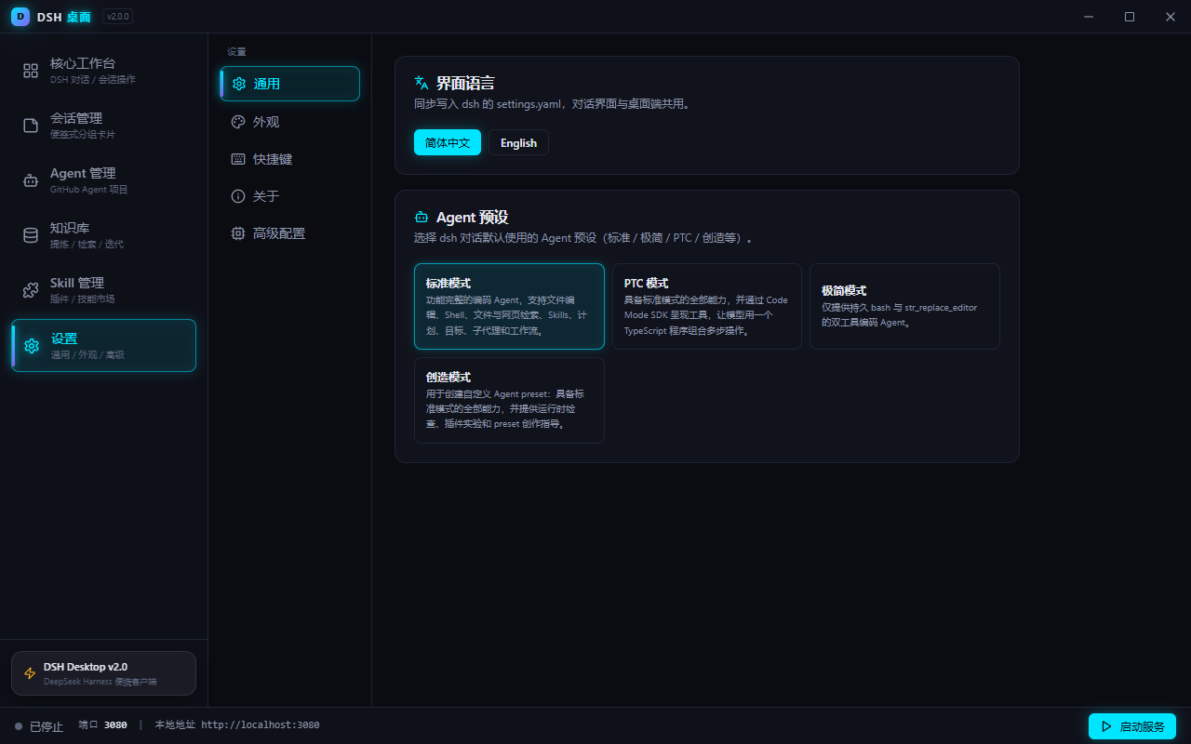Viewport: 1191px width, 744px height.
Task: Click the 通用 gear icon
Action: (x=239, y=84)
